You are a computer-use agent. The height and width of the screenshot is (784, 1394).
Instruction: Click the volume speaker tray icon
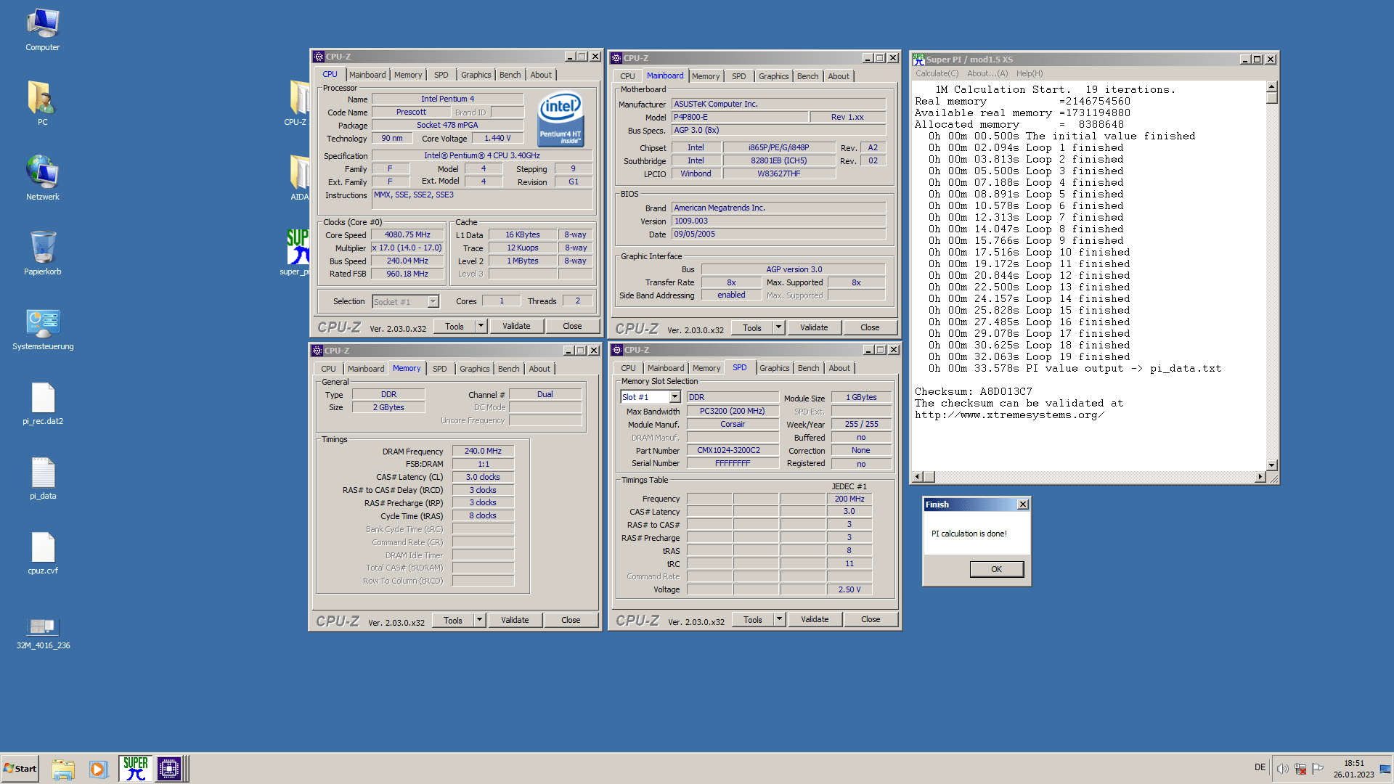click(1282, 769)
